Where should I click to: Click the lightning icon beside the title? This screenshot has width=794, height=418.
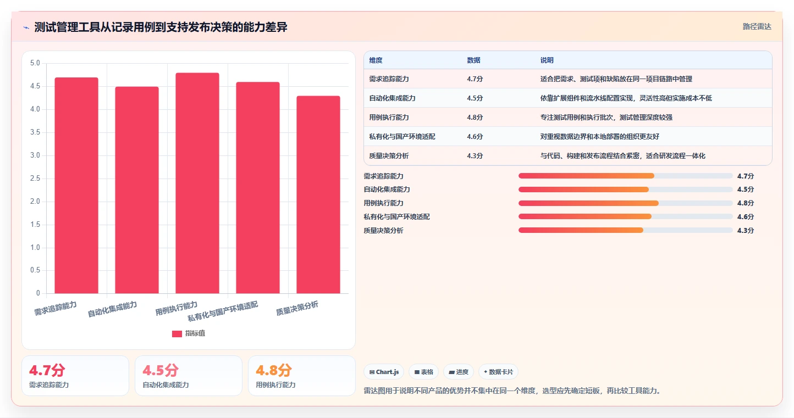[x=26, y=27]
